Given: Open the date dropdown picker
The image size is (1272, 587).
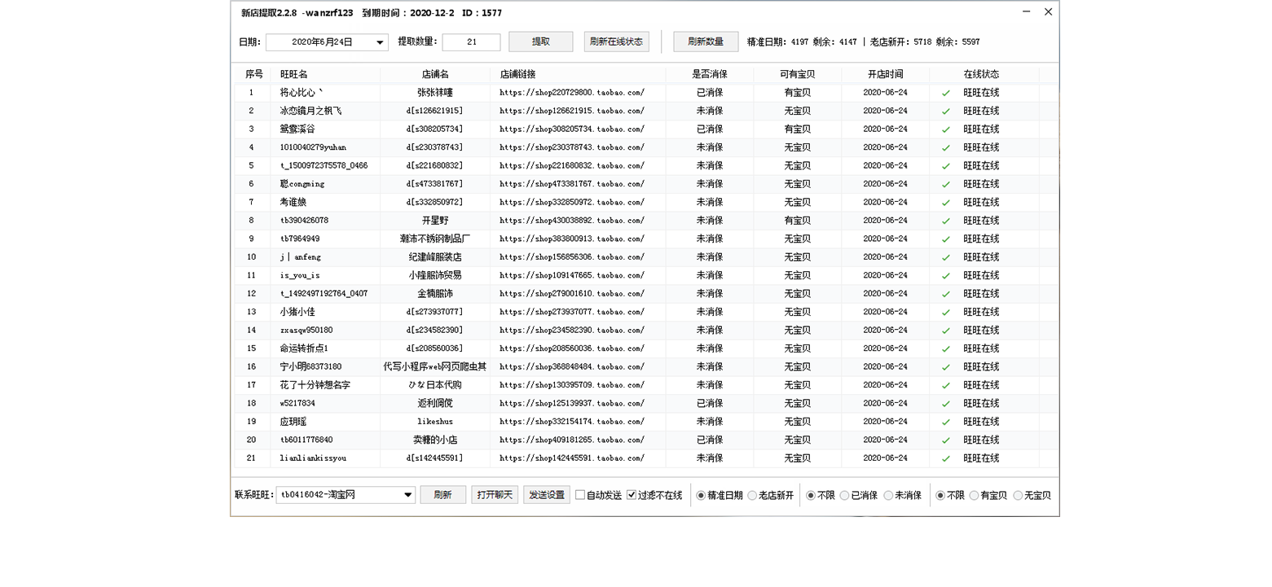Looking at the screenshot, I should click(380, 43).
